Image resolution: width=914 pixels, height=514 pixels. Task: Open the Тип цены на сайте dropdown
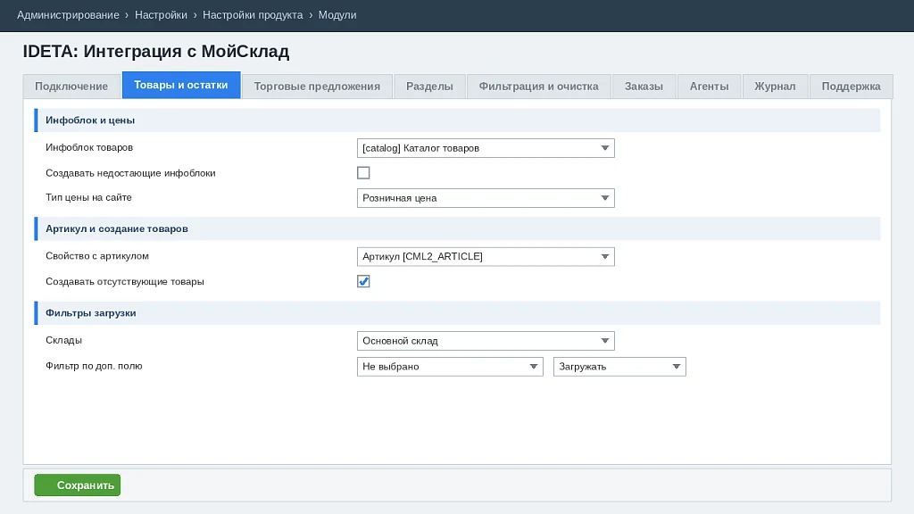click(486, 198)
